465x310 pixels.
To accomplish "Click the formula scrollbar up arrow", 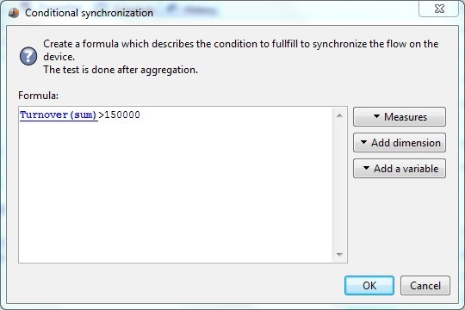I will 339,115.
